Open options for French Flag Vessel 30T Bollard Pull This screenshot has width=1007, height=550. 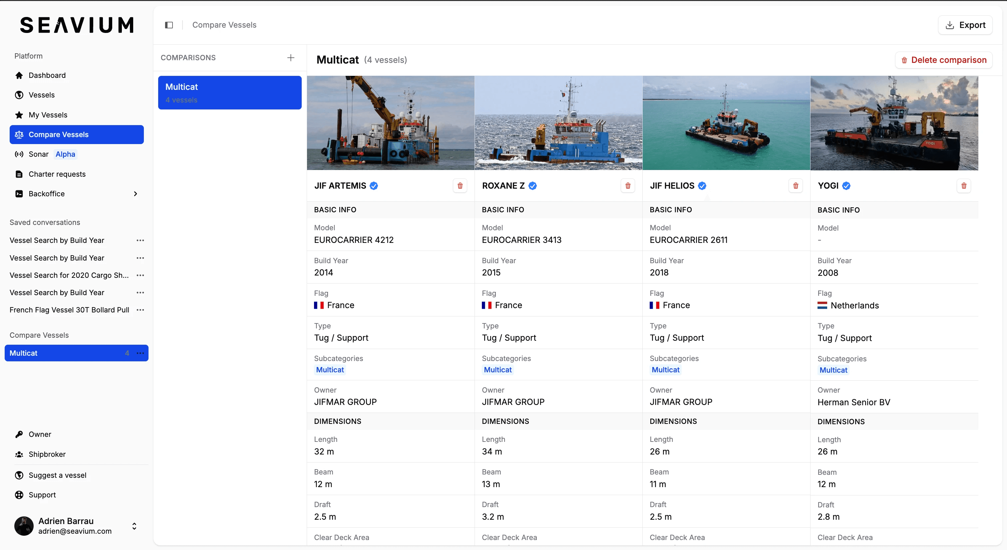click(x=140, y=310)
